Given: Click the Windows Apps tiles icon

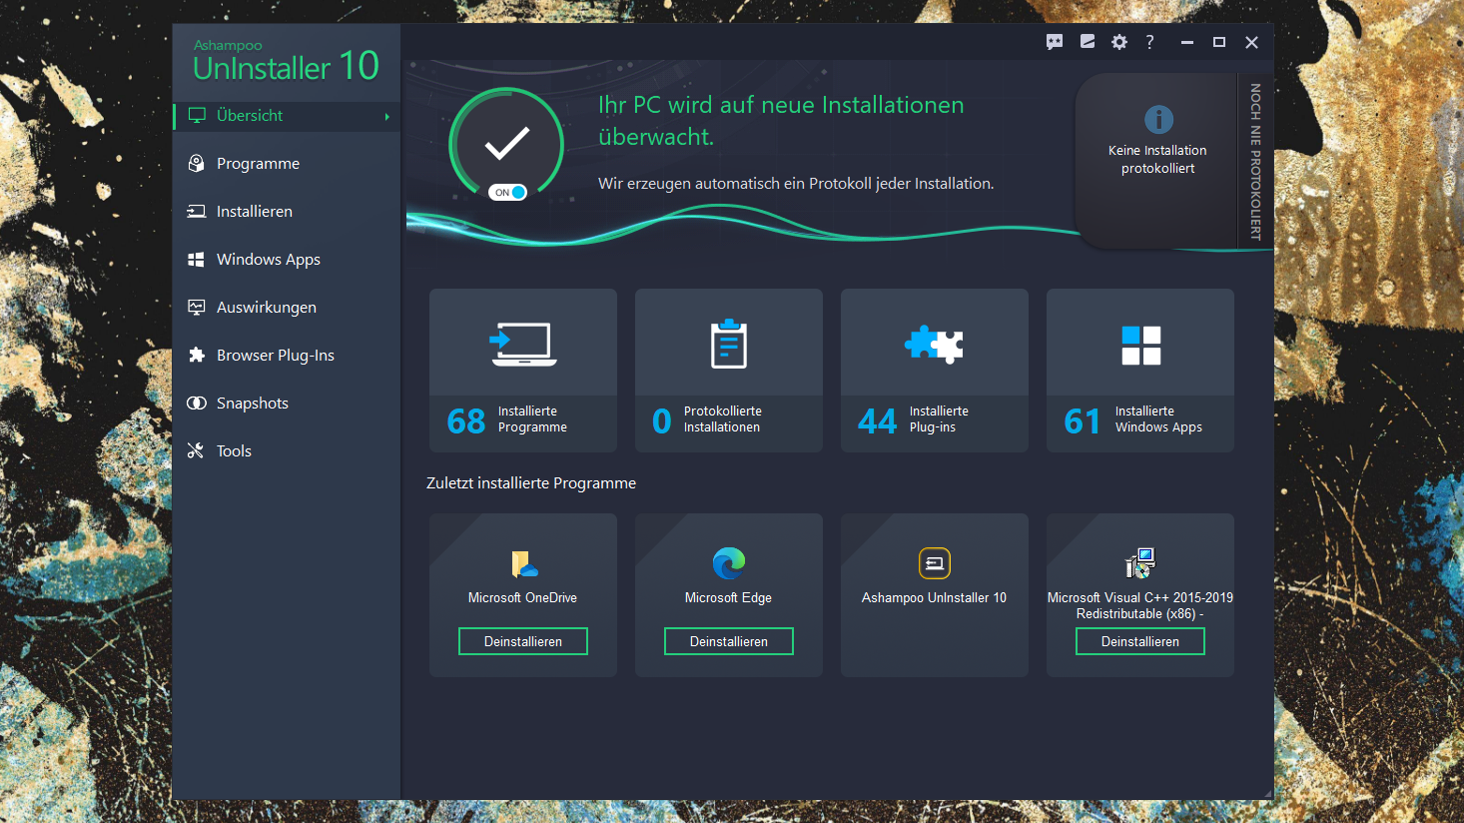Looking at the screenshot, I should (x=1140, y=345).
